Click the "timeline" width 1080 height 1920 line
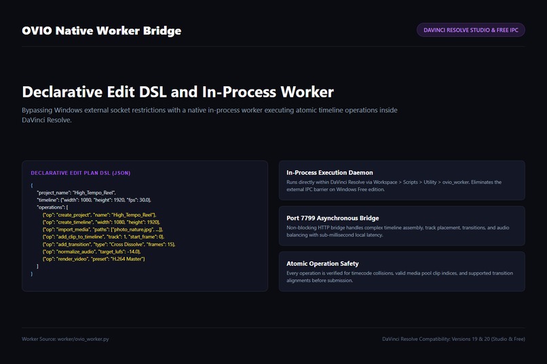This screenshot has height=364, width=547. point(94,200)
